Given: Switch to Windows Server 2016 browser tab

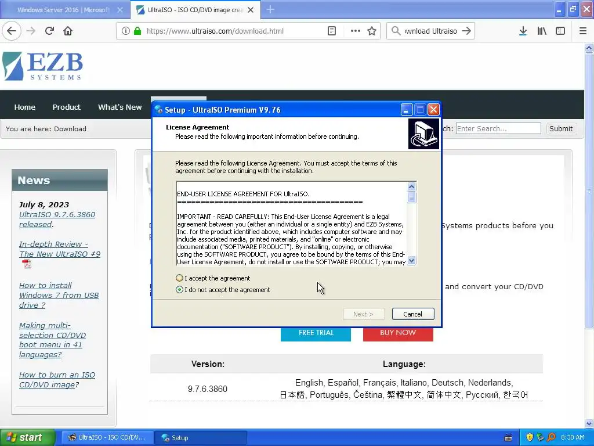Looking at the screenshot, I should click(x=63, y=10).
